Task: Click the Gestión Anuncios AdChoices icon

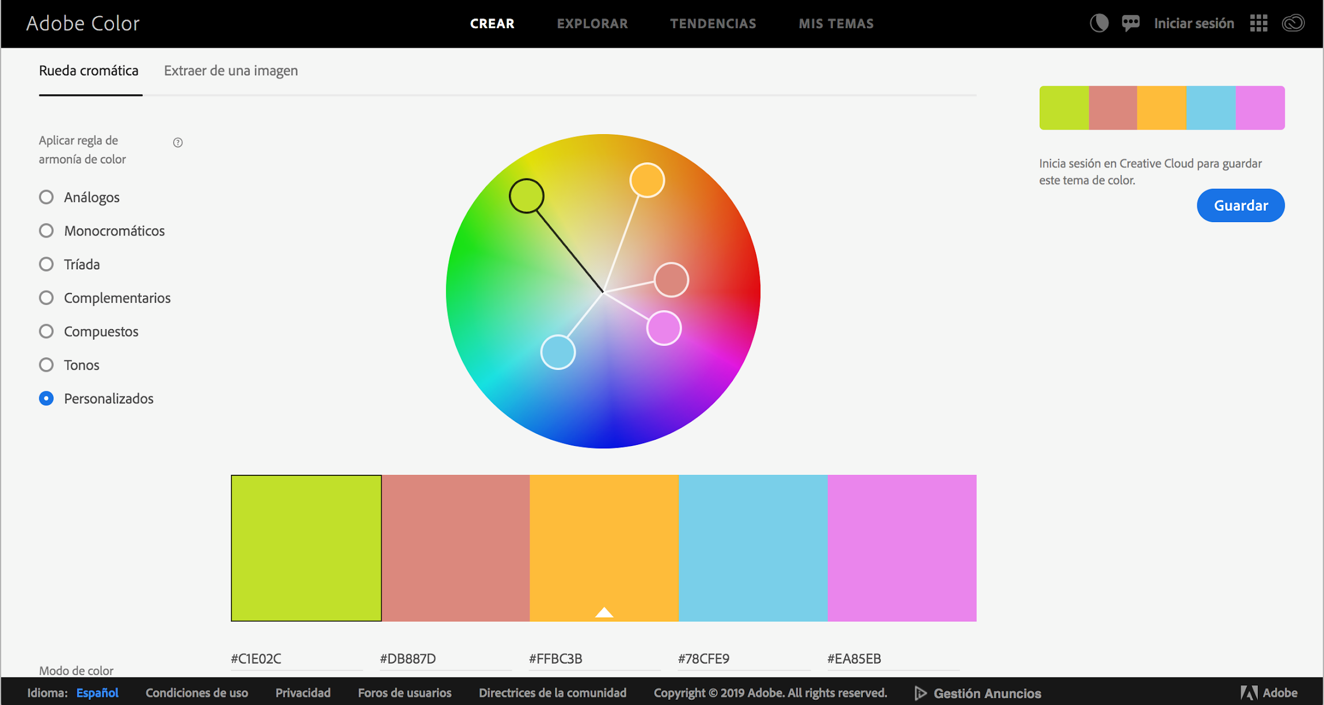Action: (x=920, y=693)
